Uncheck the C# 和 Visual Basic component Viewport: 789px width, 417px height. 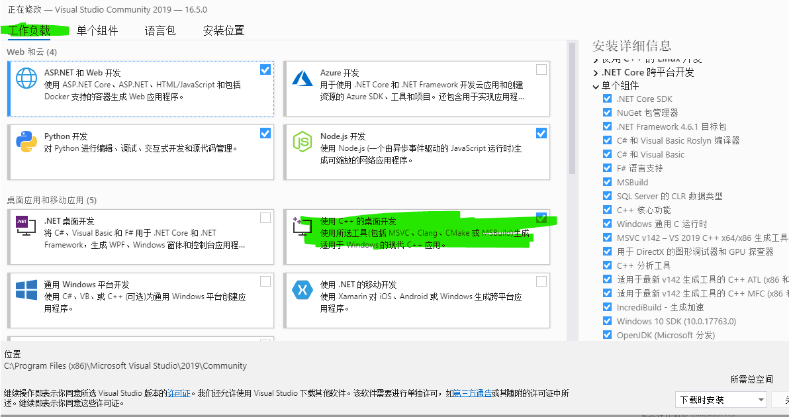tap(608, 154)
